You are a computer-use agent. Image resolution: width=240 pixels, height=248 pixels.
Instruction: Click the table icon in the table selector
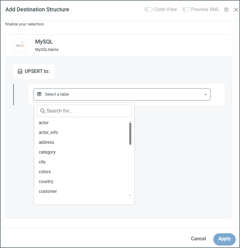pos(39,94)
